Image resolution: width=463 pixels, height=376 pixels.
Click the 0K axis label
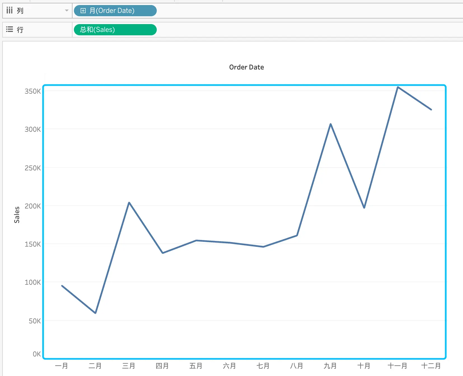pyautogui.click(x=37, y=354)
